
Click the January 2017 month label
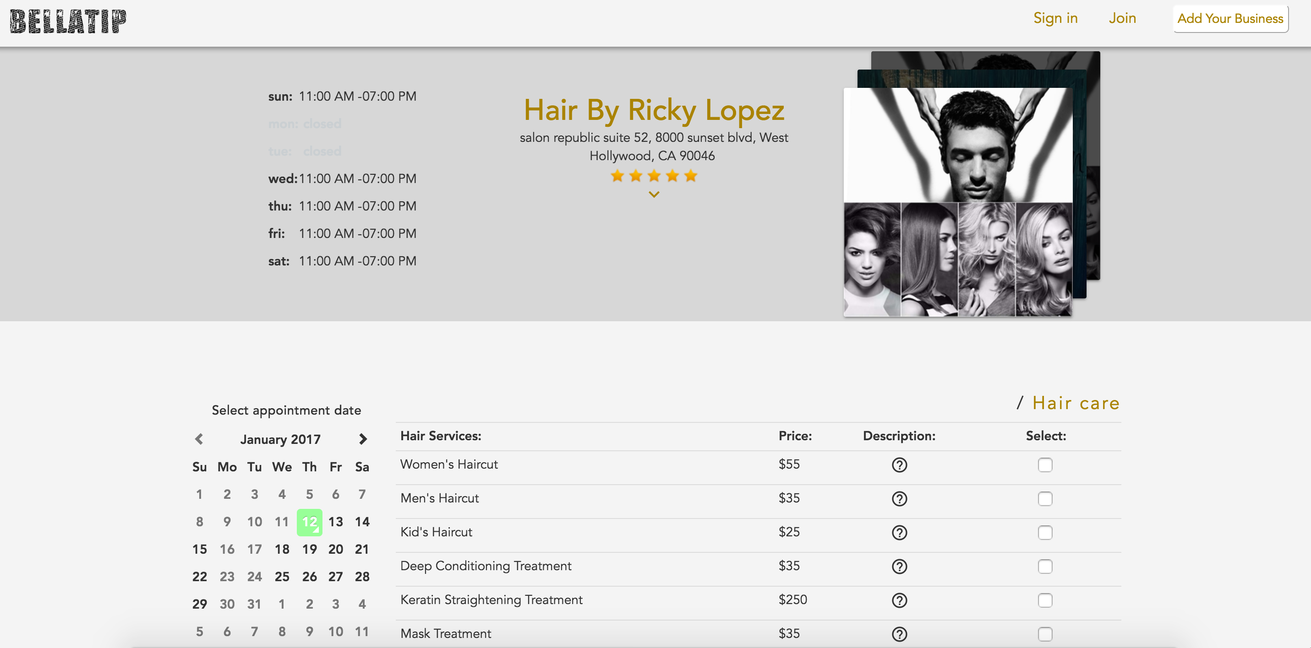coord(280,439)
